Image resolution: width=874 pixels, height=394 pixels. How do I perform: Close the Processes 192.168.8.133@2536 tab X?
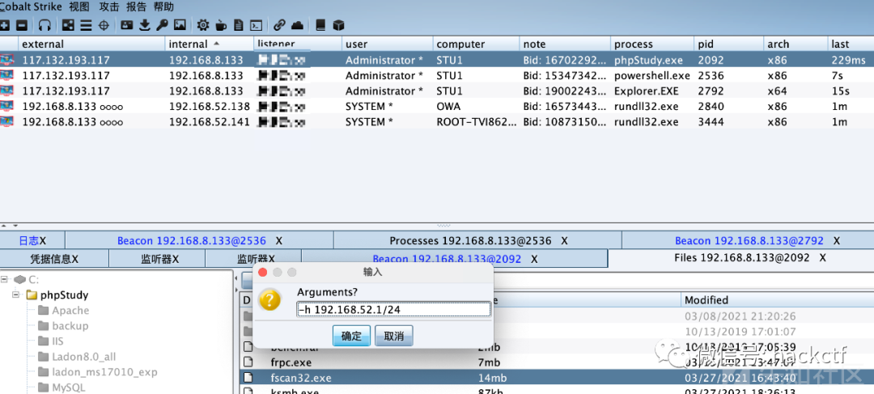[x=564, y=241]
